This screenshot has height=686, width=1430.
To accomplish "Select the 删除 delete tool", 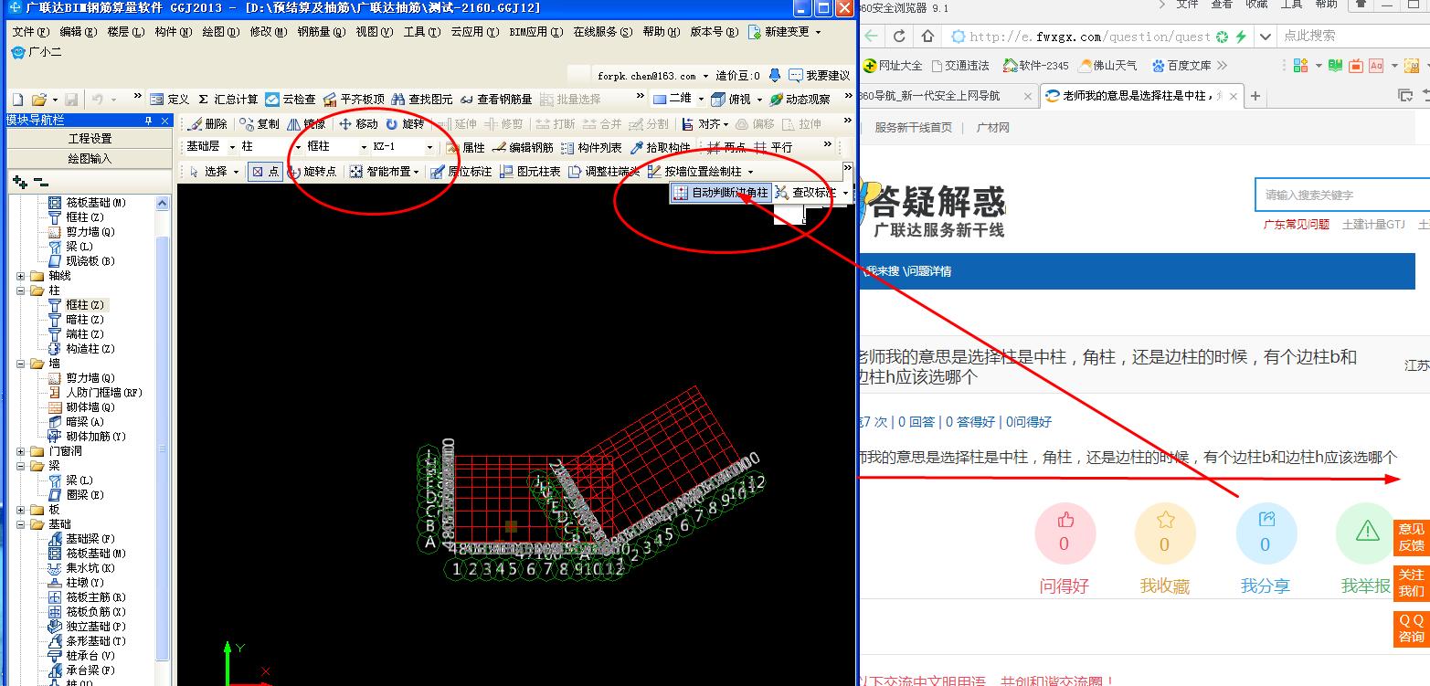I will (207, 123).
